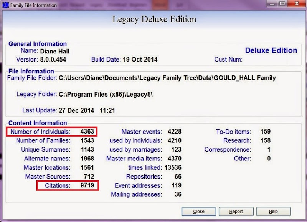Click the Other value 0
The height and width of the screenshot is (222, 307).
[269, 159]
